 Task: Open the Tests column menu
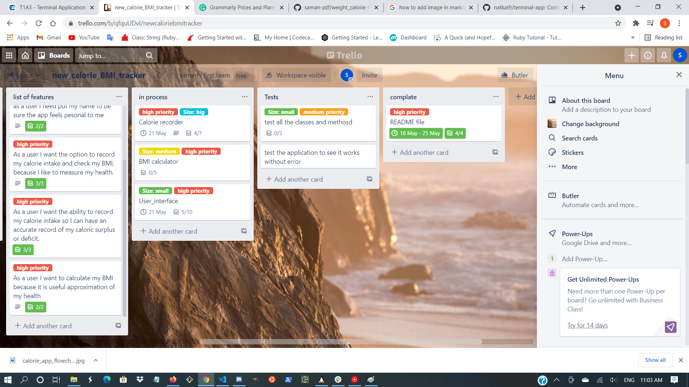pyautogui.click(x=371, y=96)
